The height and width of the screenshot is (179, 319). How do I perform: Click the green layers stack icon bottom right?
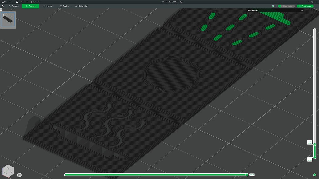click(315, 175)
